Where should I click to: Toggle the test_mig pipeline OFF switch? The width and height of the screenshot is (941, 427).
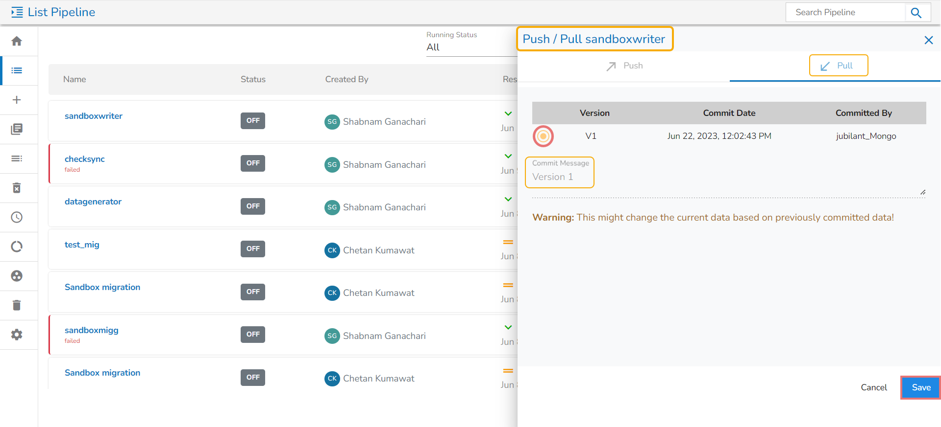[x=253, y=249]
